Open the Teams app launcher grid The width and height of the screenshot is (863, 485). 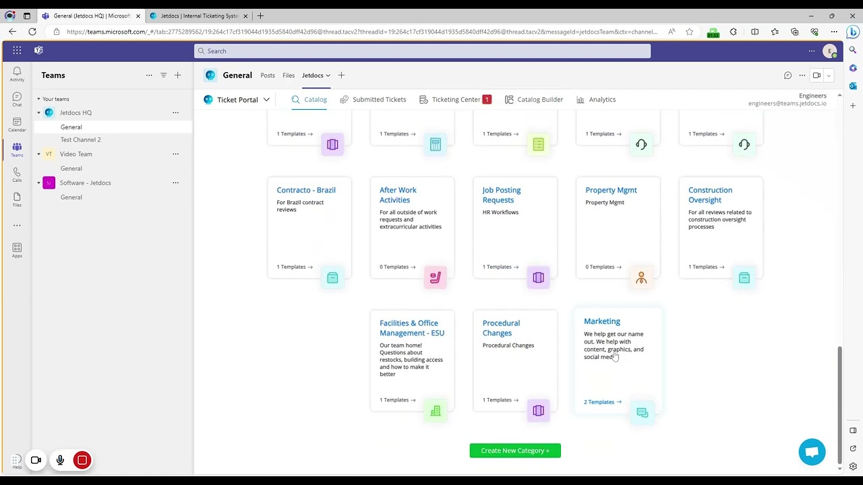[x=17, y=51]
